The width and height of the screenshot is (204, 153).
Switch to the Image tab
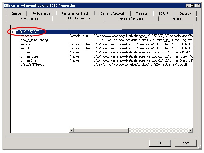[x=16, y=13]
